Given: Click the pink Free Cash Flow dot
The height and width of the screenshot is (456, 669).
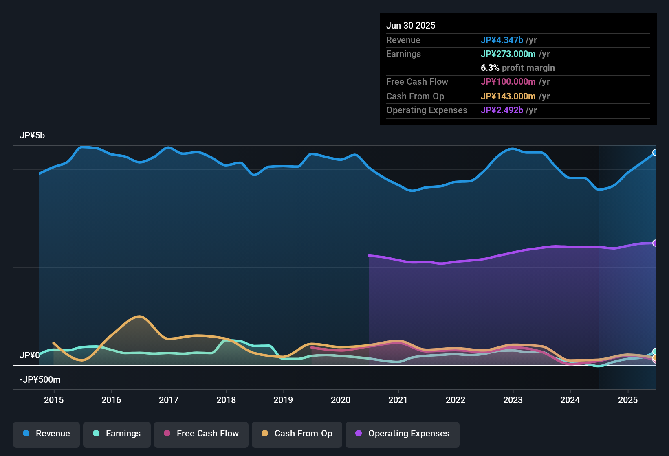Looking at the screenshot, I should click(x=167, y=433).
